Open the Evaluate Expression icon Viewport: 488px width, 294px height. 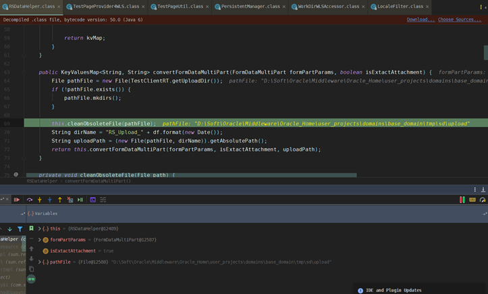93,200
